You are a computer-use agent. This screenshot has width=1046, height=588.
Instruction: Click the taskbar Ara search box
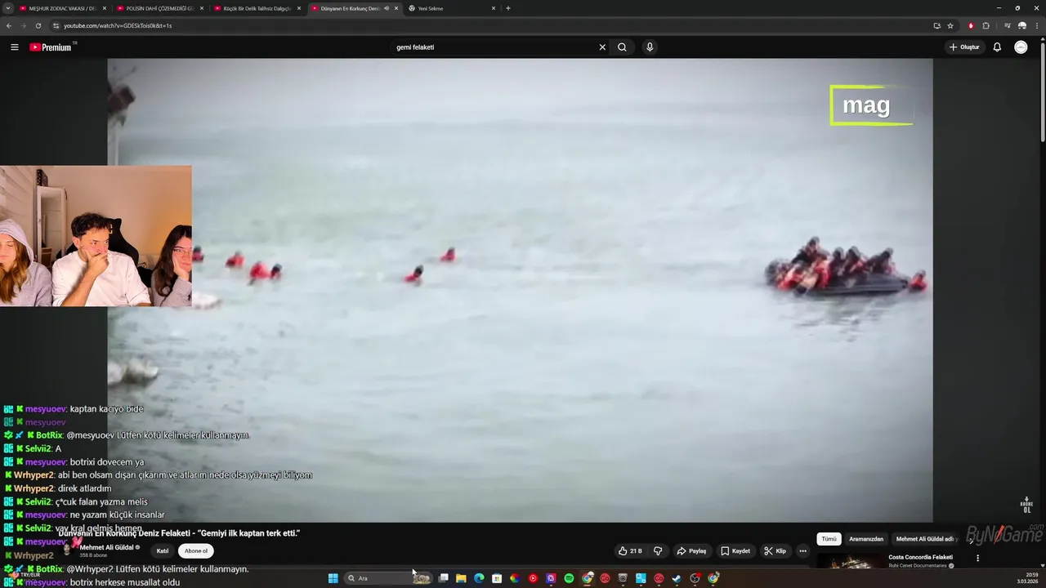tap(389, 578)
